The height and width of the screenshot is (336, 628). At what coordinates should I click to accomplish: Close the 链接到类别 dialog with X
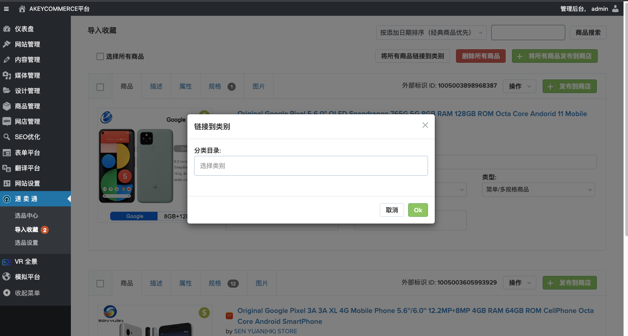(x=425, y=125)
